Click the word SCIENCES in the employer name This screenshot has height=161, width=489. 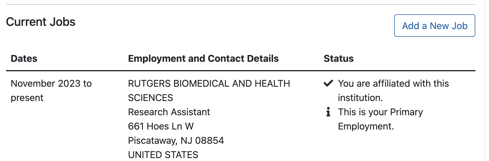(x=150, y=98)
